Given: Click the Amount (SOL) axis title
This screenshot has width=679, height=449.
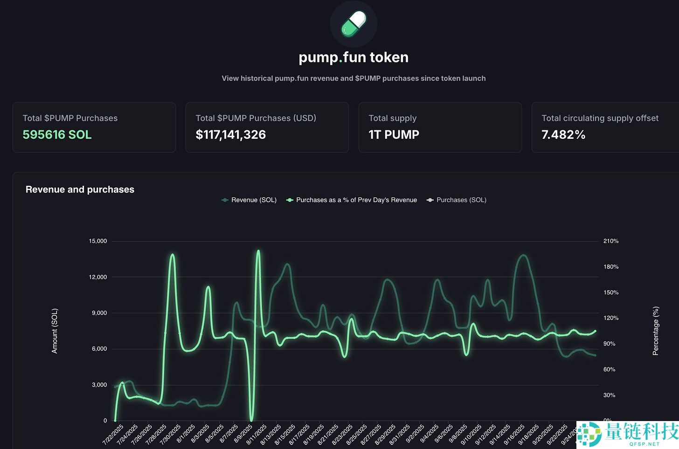Looking at the screenshot, I should [x=55, y=331].
